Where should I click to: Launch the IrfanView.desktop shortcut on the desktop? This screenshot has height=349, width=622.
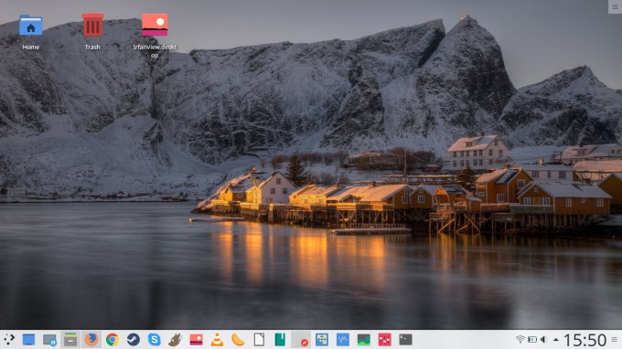coord(155,25)
